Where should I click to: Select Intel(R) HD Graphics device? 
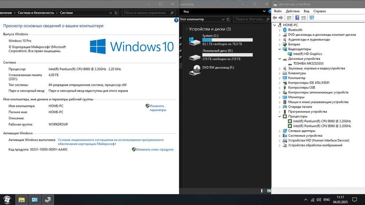(x=307, y=54)
